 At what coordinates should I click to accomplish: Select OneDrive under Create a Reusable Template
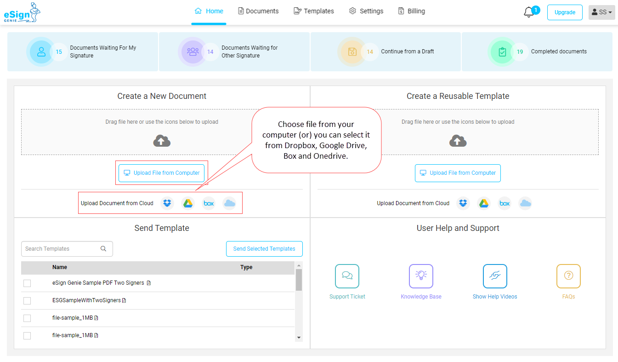pos(525,203)
